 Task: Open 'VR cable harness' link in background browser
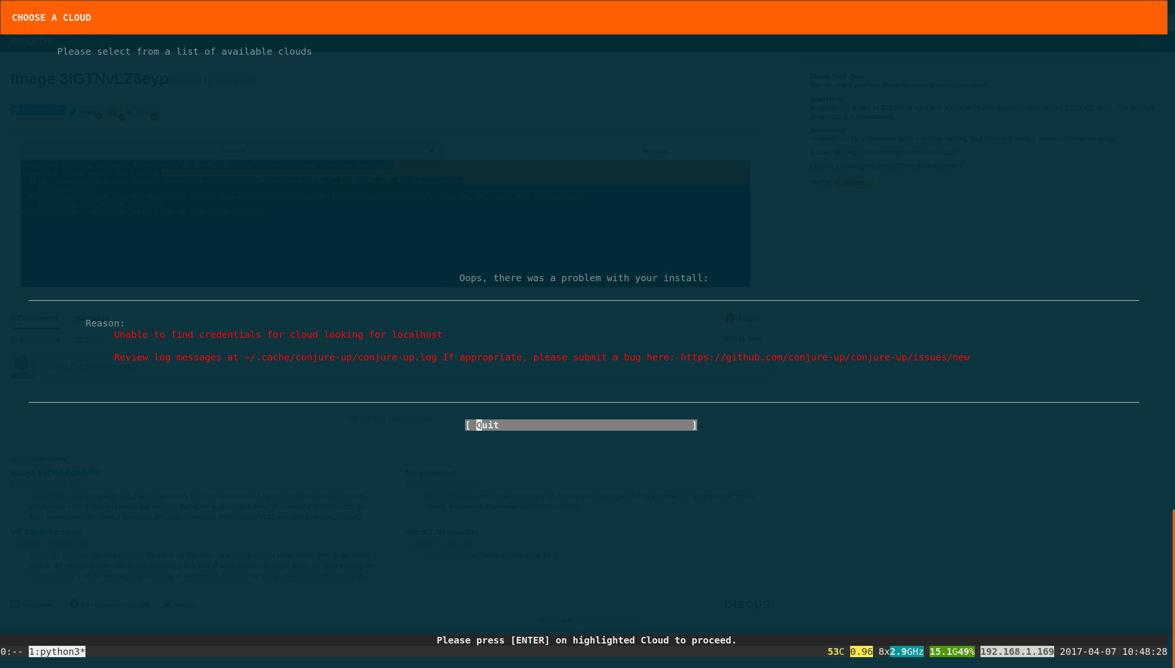[46, 532]
